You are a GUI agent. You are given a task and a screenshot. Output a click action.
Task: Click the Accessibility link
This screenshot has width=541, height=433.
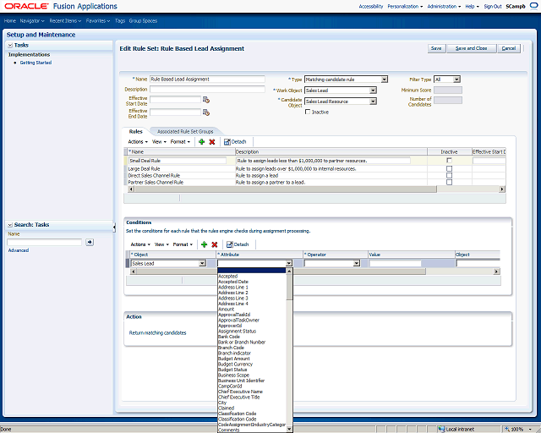pyautogui.click(x=371, y=6)
